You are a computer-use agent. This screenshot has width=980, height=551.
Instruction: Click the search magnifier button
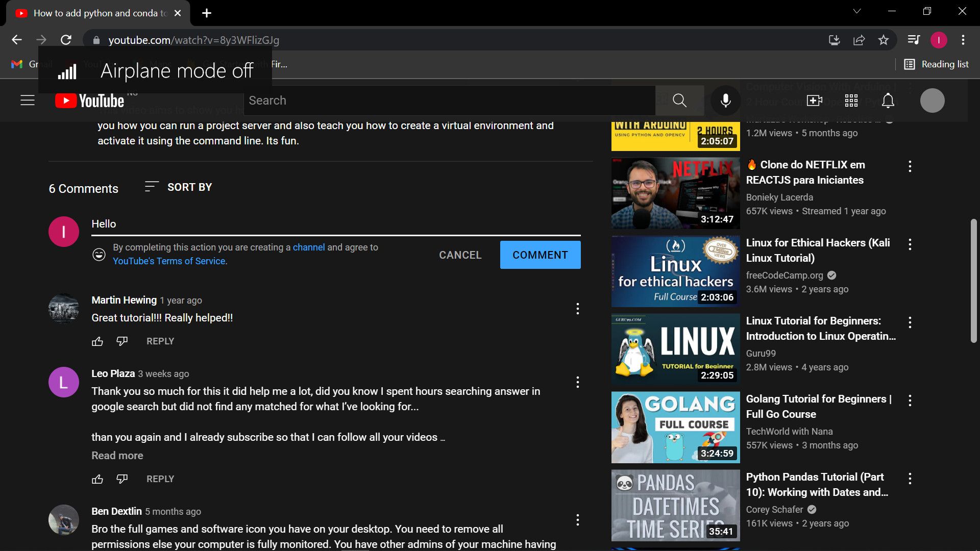click(x=679, y=101)
